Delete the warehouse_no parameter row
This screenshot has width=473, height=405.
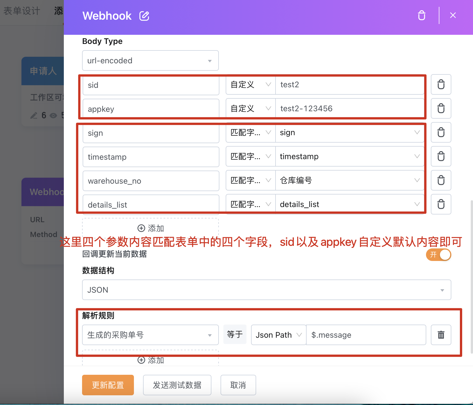pyautogui.click(x=441, y=180)
